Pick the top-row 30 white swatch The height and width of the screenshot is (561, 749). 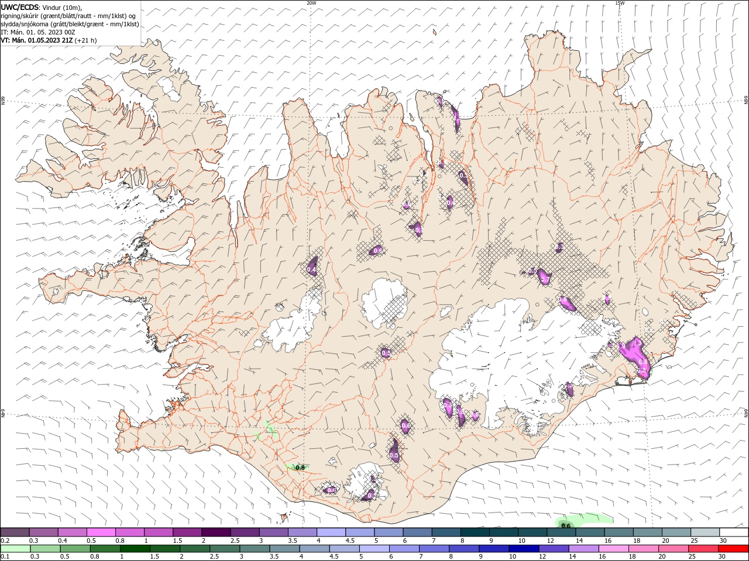pyautogui.click(x=734, y=532)
